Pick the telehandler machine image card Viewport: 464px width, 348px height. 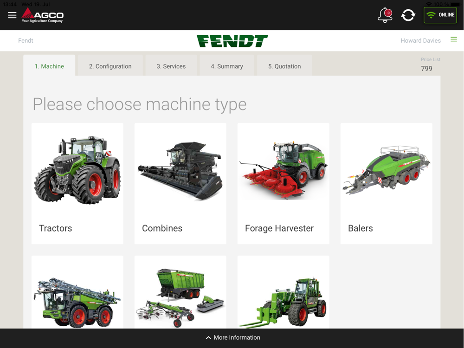click(x=283, y=292)
